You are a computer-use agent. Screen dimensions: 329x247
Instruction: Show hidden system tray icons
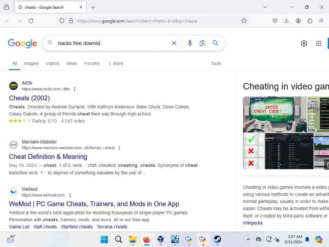(x=248, y=239)
